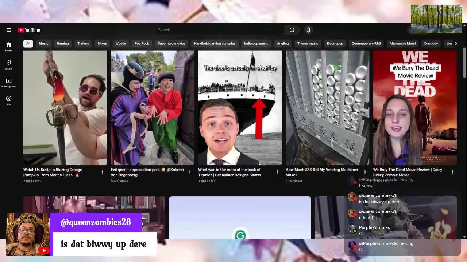
Task: Select the Trailers filter chip
Action: pos(83,43)
